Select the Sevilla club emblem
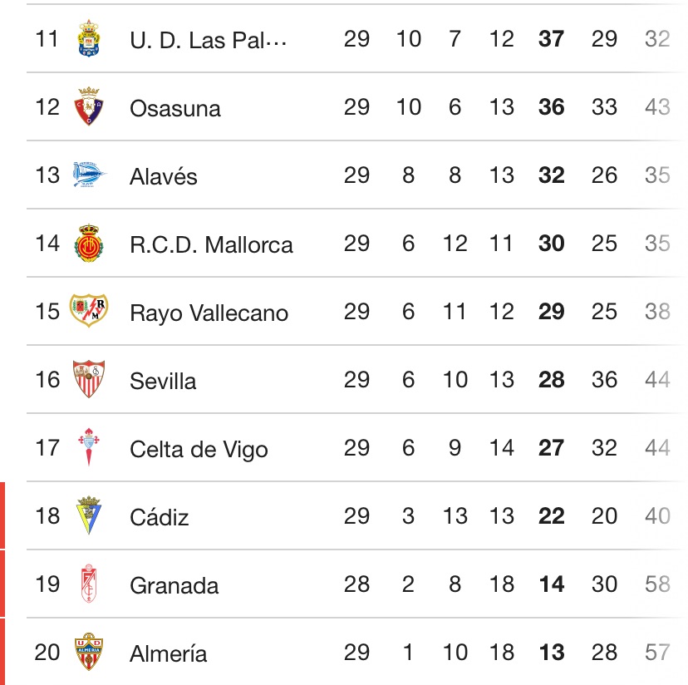Screen dimensions: 688x685 [88, 380]
